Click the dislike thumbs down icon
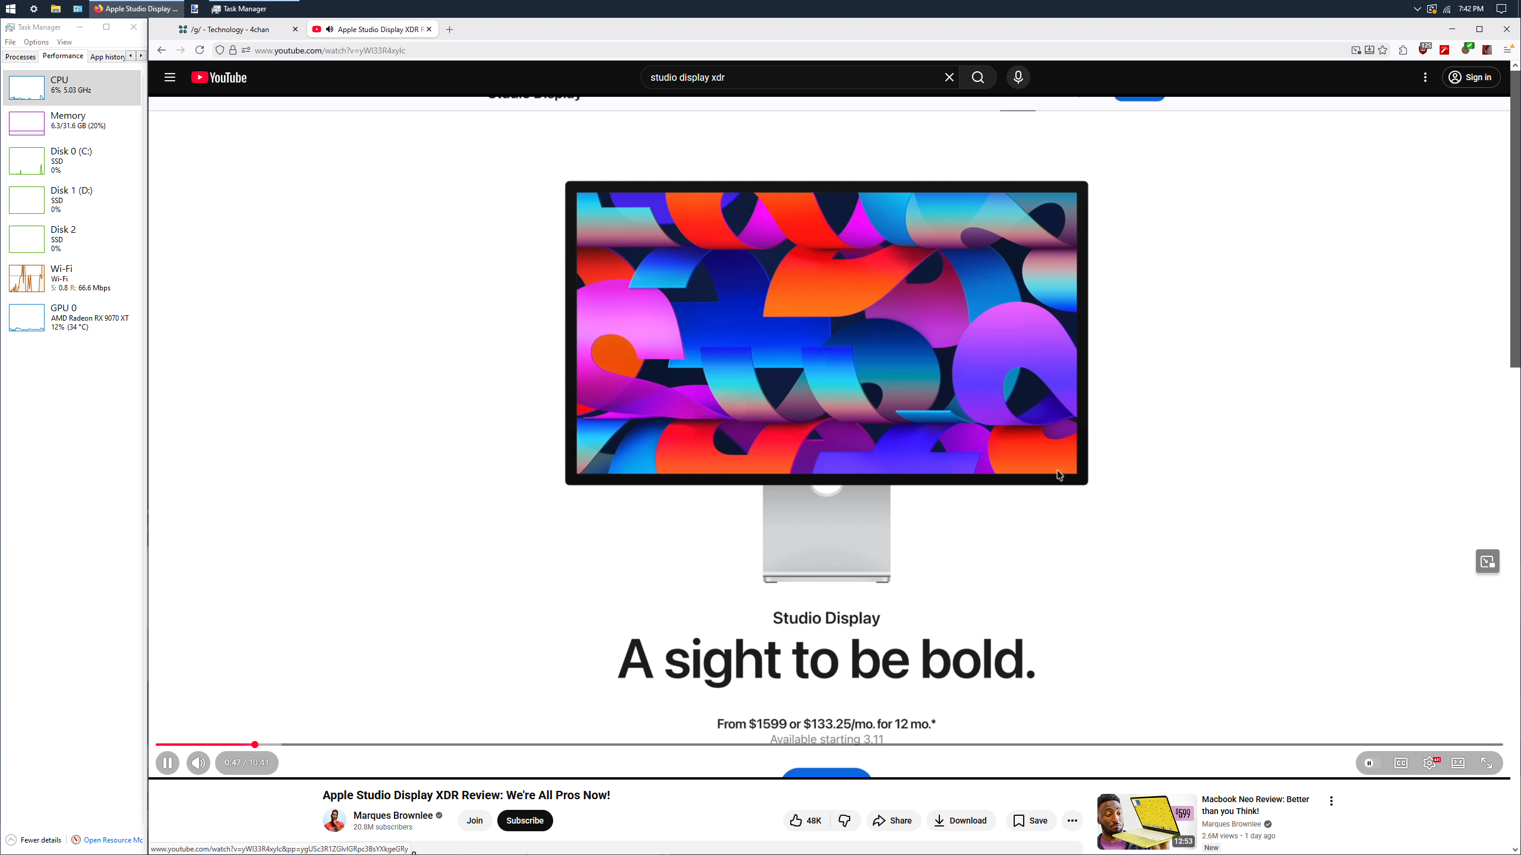The height and width of the screenshot is (855, 1521). pyautogui.click(x=844, y=821)
